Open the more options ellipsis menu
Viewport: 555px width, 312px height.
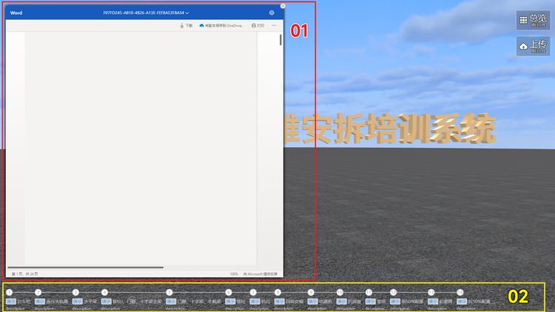click(x=274, y=25)
